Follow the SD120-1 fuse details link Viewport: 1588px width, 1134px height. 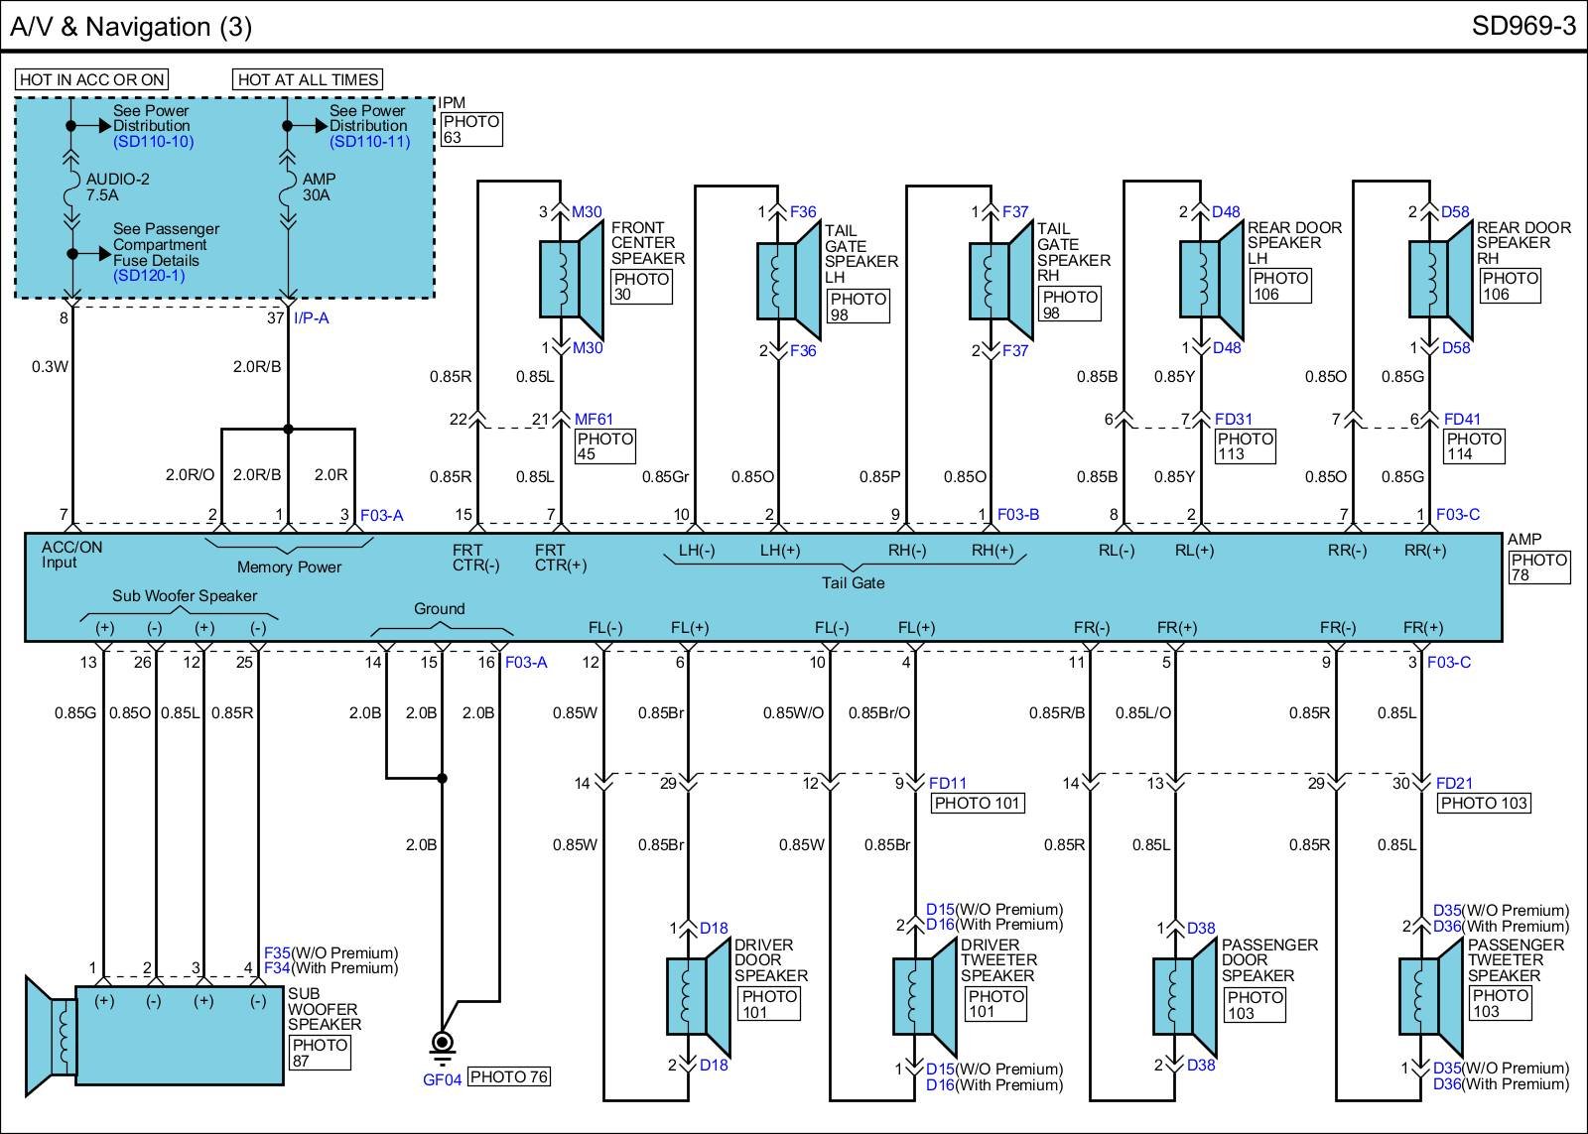(149, 276)
